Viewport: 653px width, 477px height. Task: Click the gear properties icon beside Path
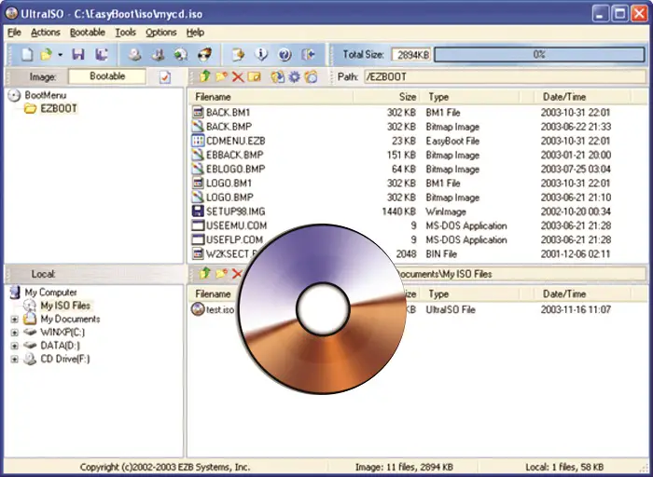pyautogui.click(x=294, y=76)
